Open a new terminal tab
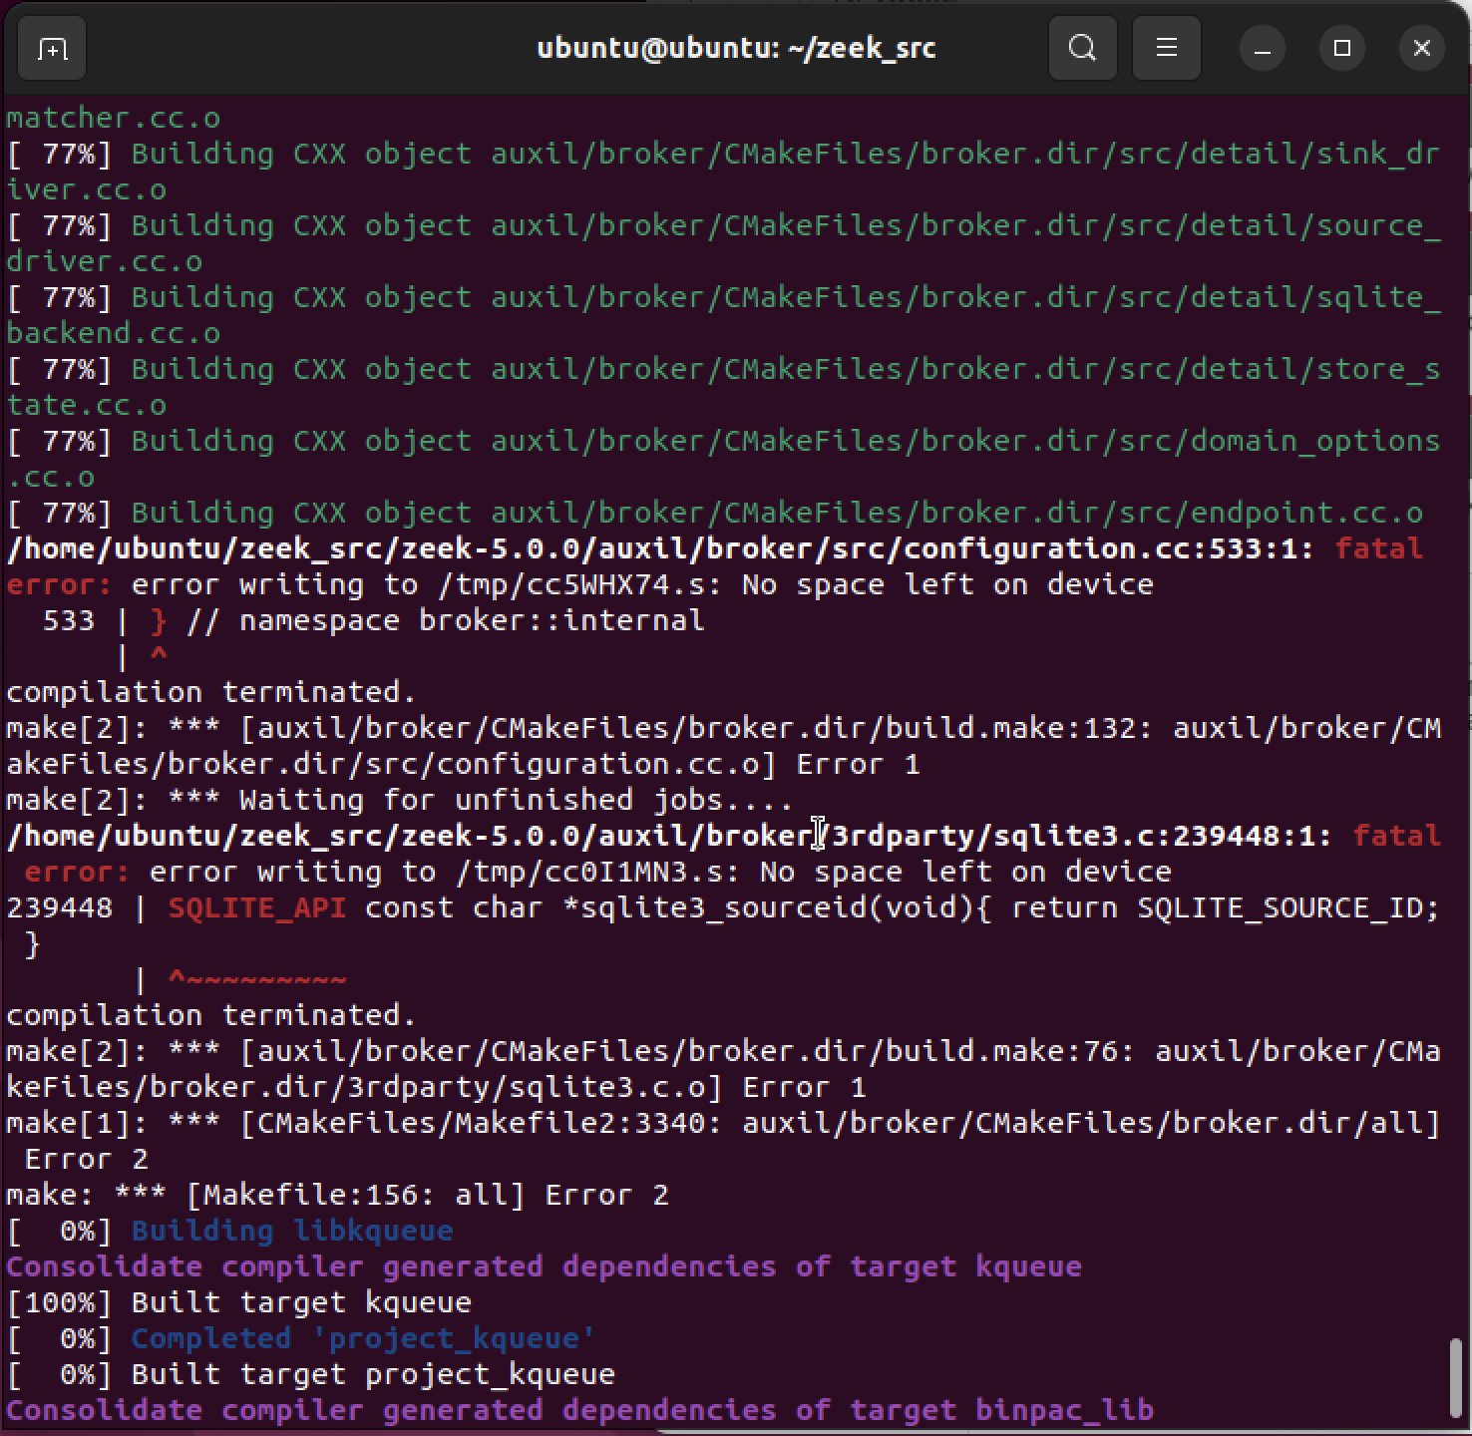The image size is (1472, 1436). coord(52,48)
